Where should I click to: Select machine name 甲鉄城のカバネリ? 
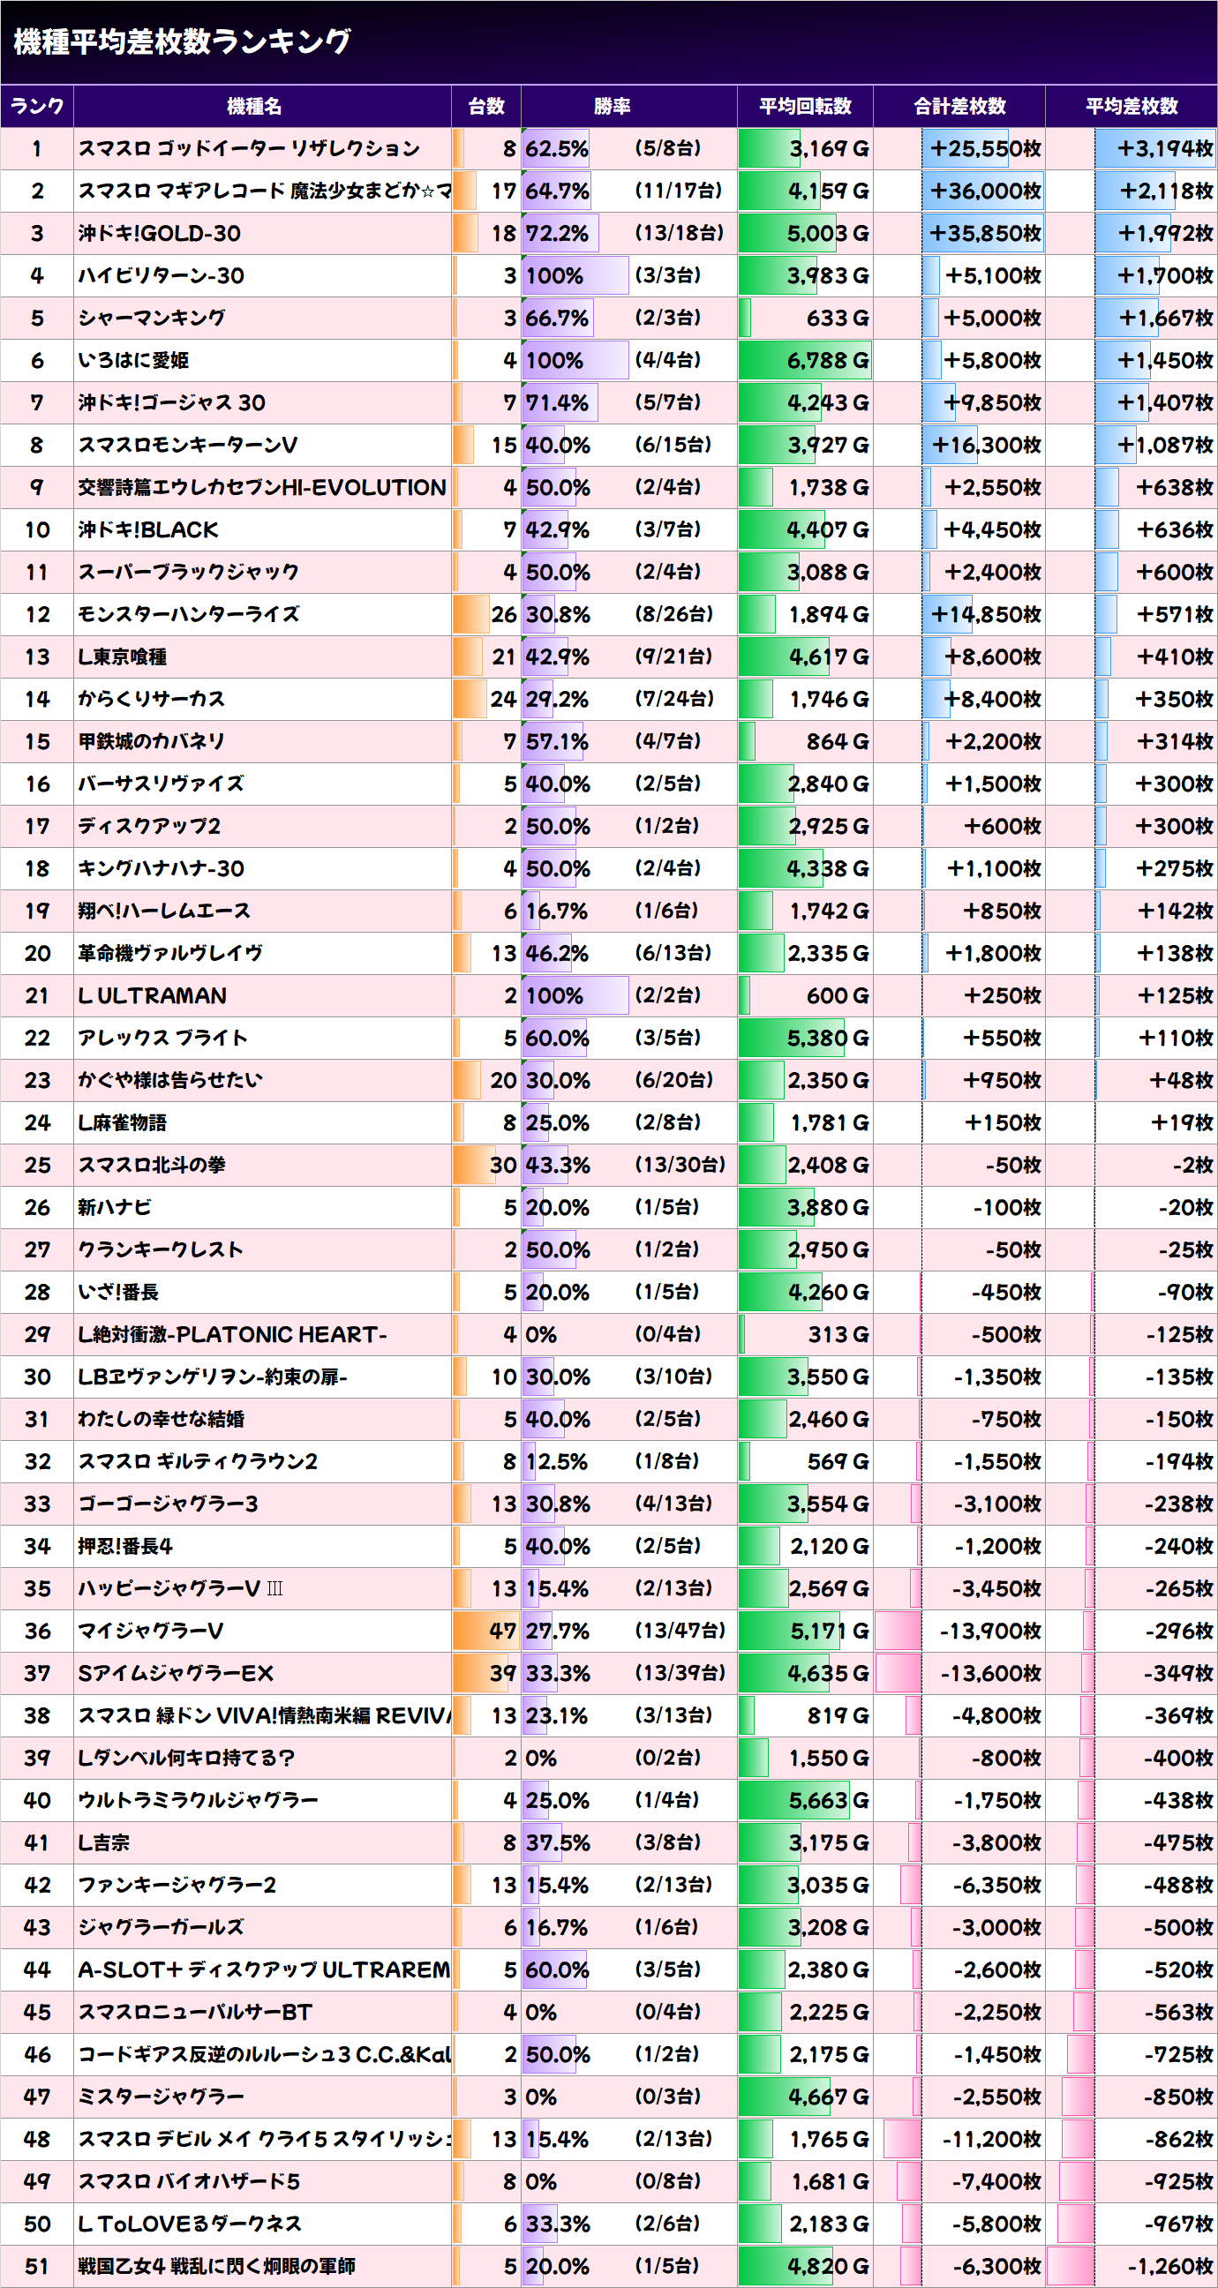click(151, 742)
